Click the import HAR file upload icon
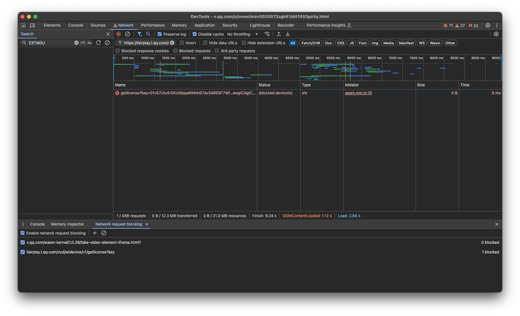 [x=279, y=34]
